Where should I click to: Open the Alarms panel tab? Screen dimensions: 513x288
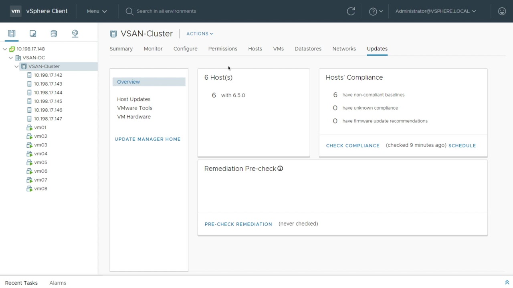point(58,283)
